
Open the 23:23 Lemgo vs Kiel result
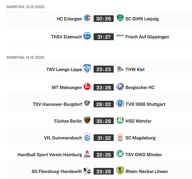(x=104, y=69)
